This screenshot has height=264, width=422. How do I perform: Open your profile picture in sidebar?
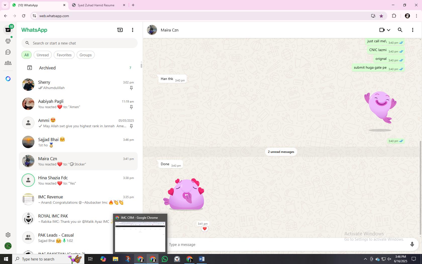coord(8,246)
